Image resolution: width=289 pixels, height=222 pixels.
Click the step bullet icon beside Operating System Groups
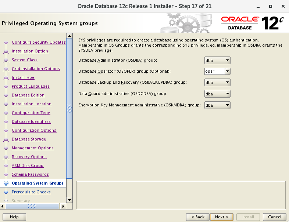click(x=6, y=183)
